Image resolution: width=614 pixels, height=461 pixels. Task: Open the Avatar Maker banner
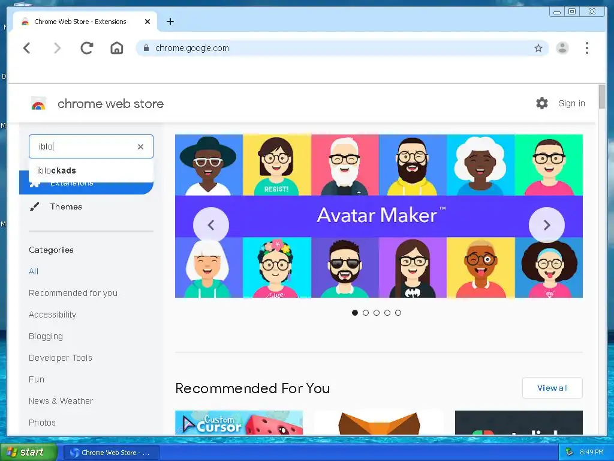click(379, 216)
